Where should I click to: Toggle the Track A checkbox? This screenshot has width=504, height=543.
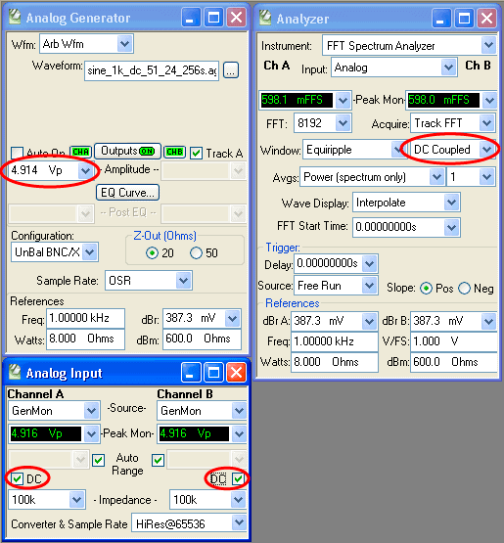(196, 153)
